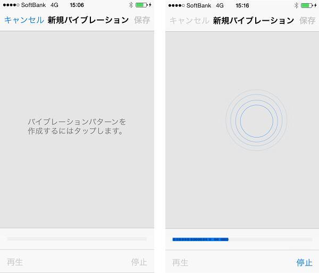Tap greyed Save (保存) on the right screen

click(x=307, y=21)
